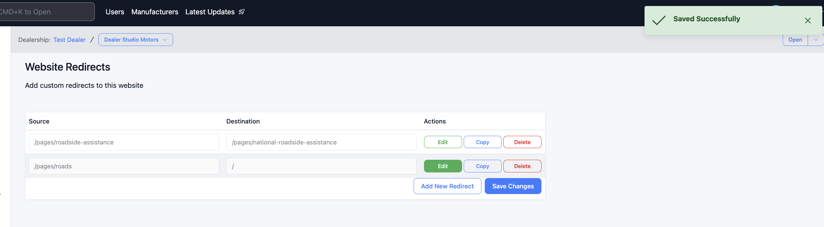
Task: Edit the /pages/roads redirect row
Action: [x=443, y=166]
